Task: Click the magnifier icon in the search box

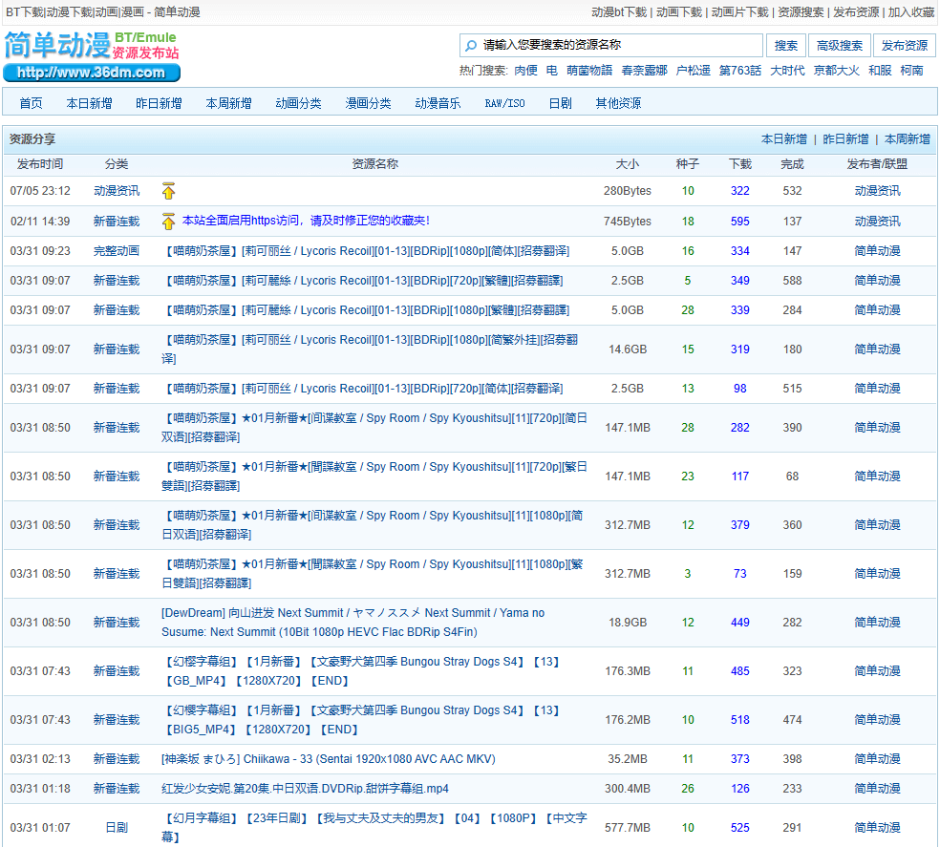Action: pyautogui.click(x=471, y=46)
